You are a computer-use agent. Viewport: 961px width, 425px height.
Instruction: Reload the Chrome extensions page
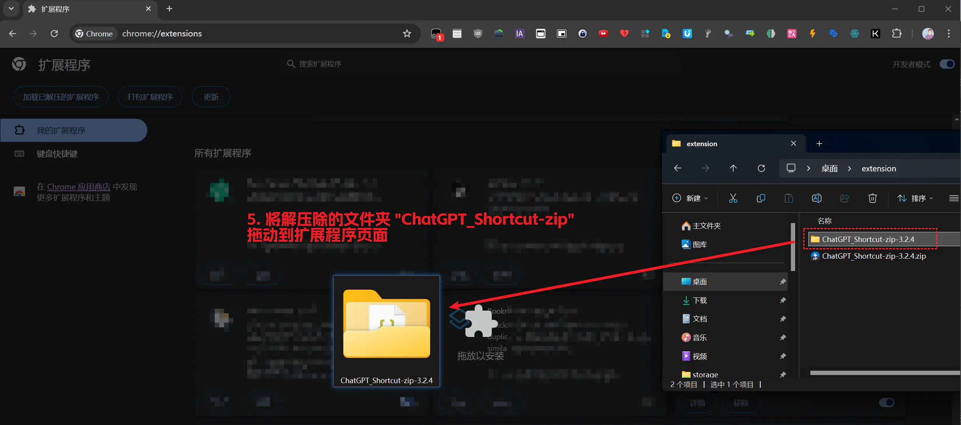tap(54, 34)
